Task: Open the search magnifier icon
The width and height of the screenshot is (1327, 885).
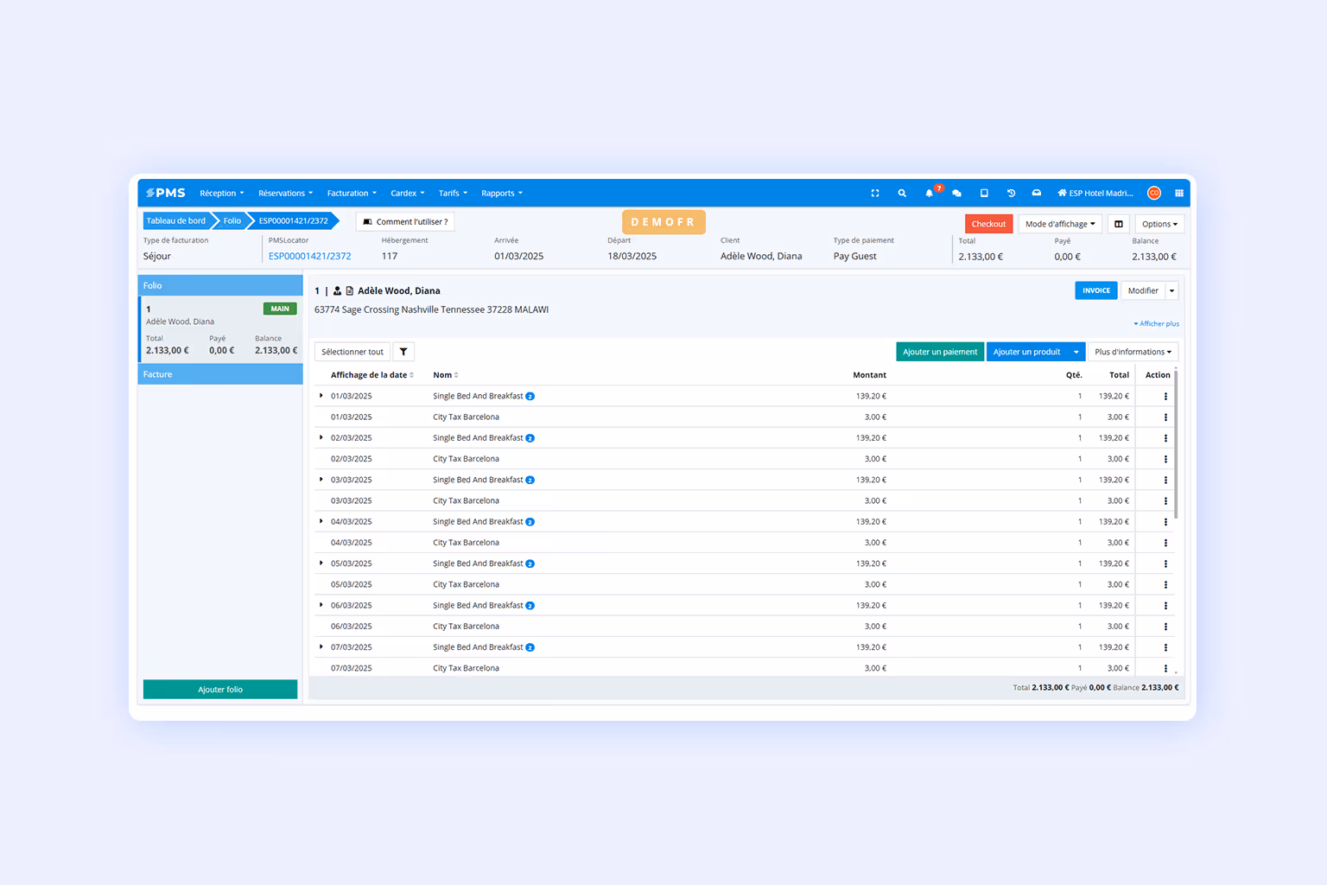Action: 902,194
